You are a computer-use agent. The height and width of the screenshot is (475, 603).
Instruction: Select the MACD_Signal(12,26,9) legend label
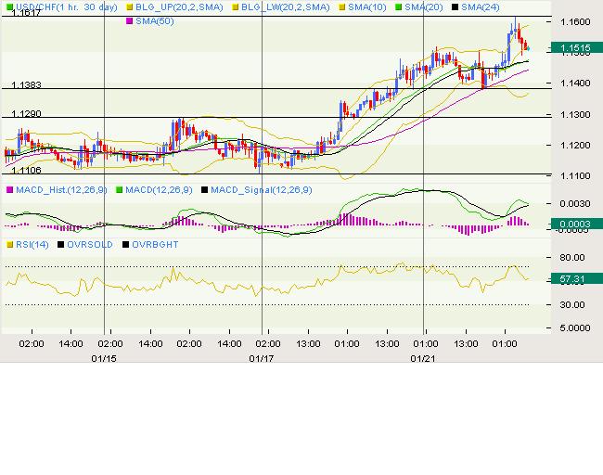click(x=261, y=190)
